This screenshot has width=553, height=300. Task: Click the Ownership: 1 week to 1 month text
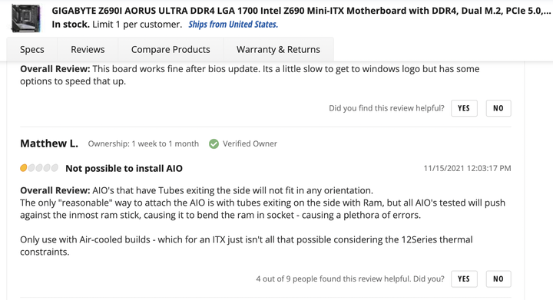tap(143, 143)
